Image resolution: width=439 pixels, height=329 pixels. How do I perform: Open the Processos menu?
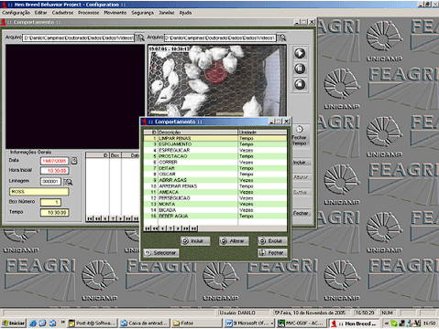click(x=88, y=13)
